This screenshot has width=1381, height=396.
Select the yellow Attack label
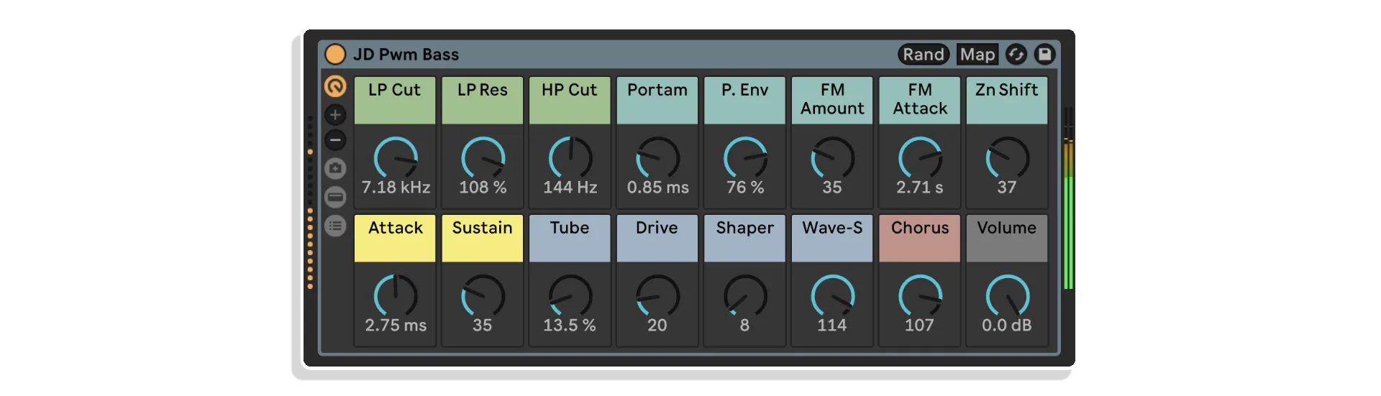coord(395,239)
